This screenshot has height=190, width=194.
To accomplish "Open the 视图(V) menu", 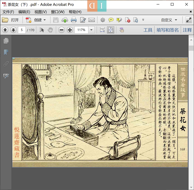I will click(x=41, y=12).
